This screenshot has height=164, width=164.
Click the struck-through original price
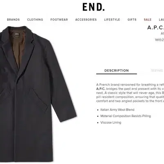coord(160,40)
